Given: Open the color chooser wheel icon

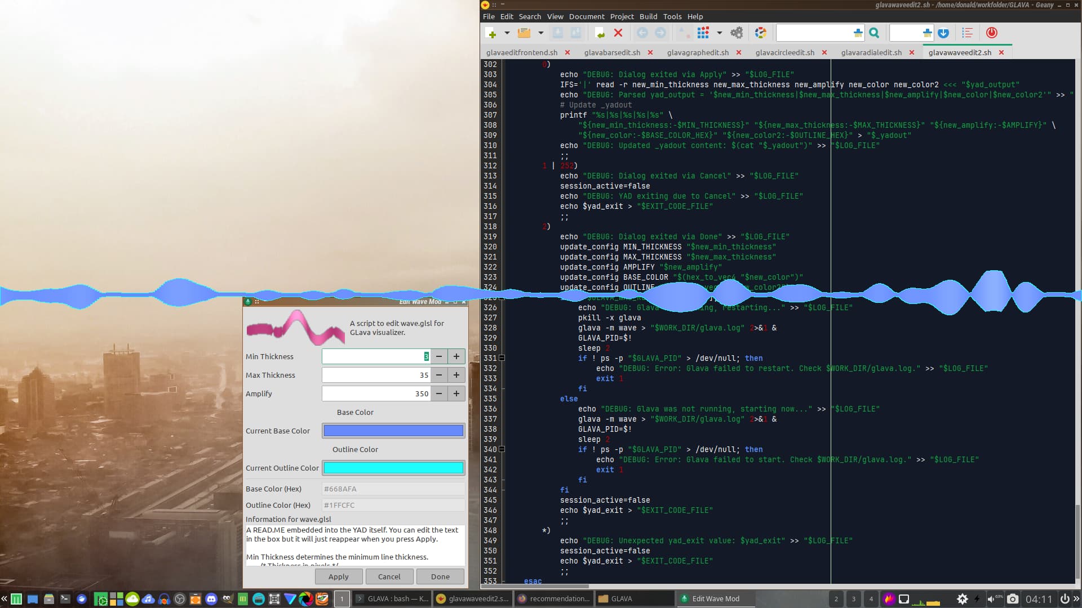Looking at the screenshot, I should click(x=761, y=33).
